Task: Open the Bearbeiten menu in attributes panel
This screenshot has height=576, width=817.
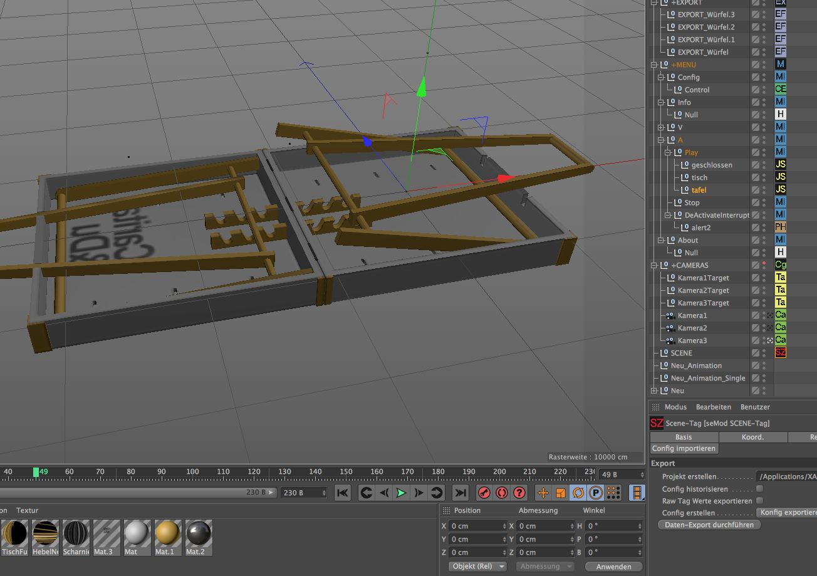Action: (x=713, y=407)
